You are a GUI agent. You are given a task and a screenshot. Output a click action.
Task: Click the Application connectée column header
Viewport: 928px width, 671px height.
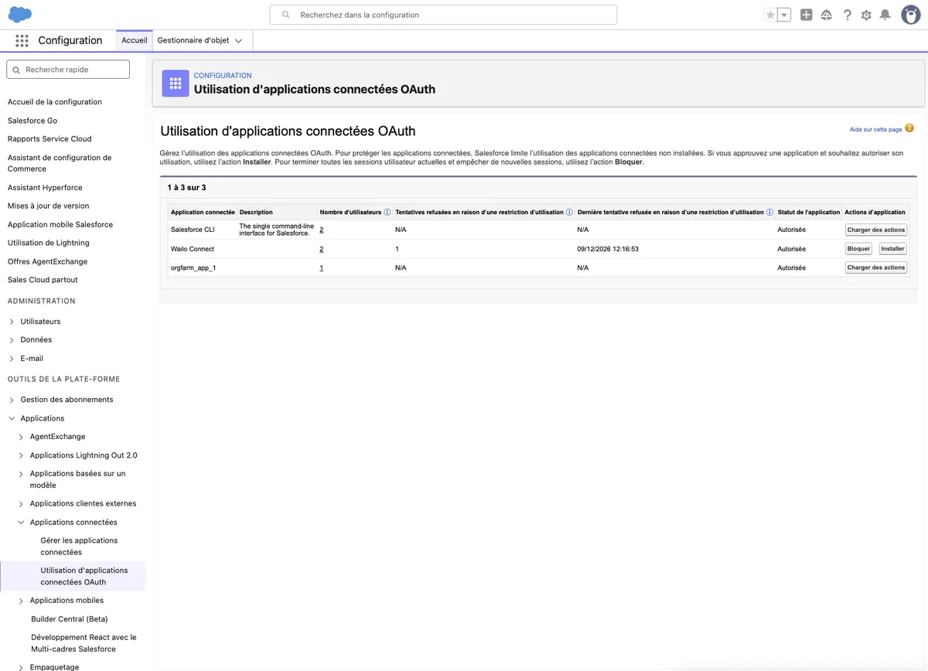pos(203,212)
